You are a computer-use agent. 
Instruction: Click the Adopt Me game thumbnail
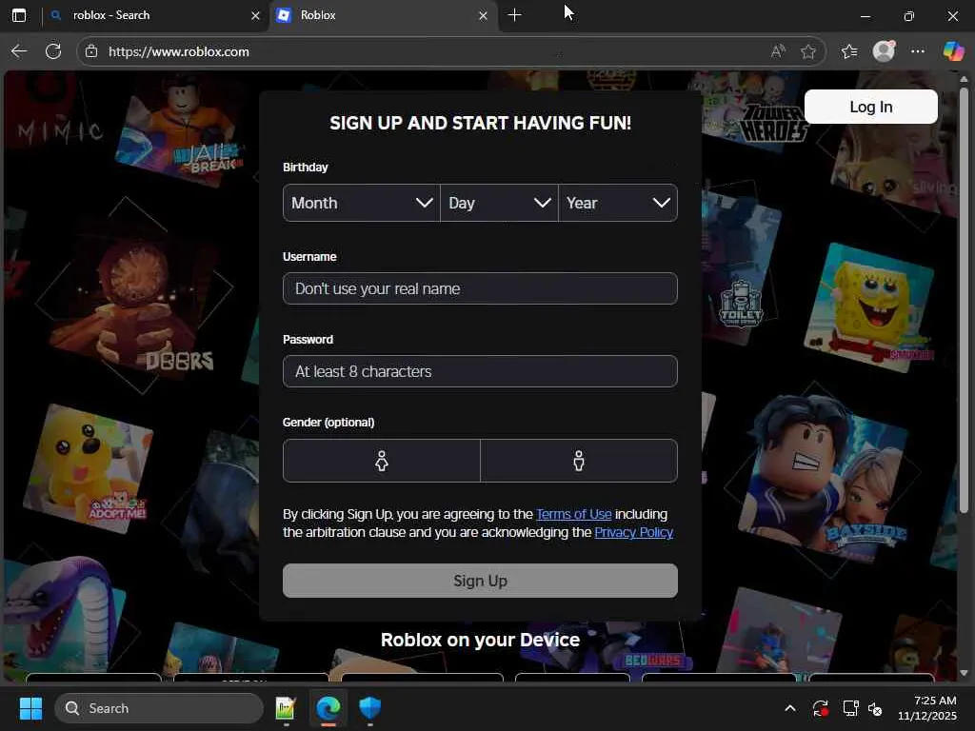(x=87, y=469)
